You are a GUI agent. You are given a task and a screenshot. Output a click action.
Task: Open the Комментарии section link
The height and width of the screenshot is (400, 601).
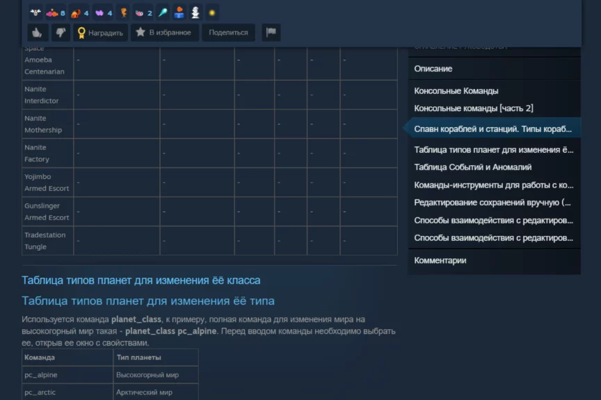440,260
